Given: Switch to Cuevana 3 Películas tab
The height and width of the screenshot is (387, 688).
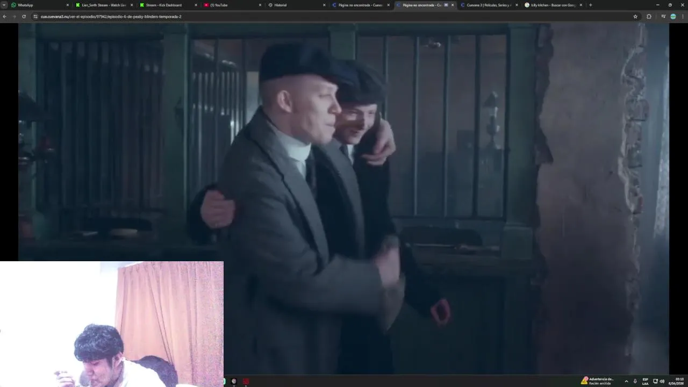Looking at the screenshot, I should pyautogui.click(x=488, y=5).
